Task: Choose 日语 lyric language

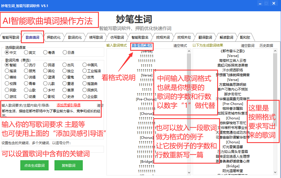Action: coord(68,52)
